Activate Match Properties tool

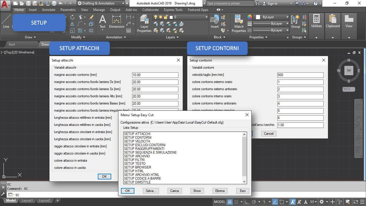tap(239, 24)
